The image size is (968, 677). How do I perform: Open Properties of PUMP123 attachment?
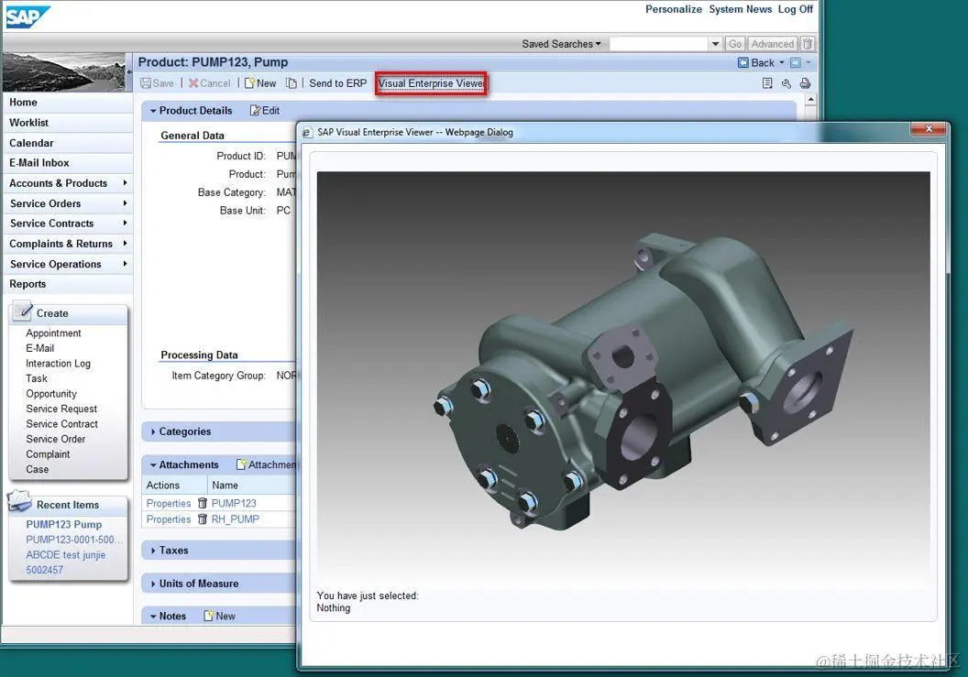tap(168, 504)
